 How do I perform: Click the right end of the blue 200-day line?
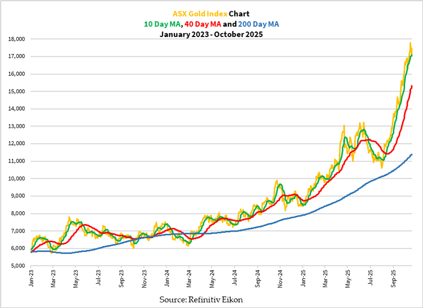pyautogui.click(x=412, y=154)
